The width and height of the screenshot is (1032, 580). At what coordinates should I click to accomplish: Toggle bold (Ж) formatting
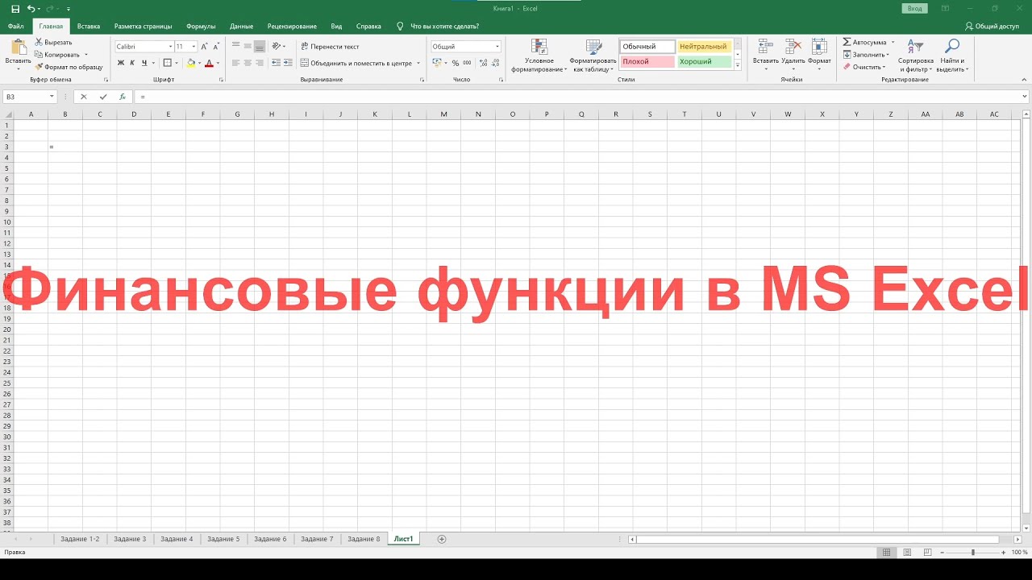[x=121, y=63]
